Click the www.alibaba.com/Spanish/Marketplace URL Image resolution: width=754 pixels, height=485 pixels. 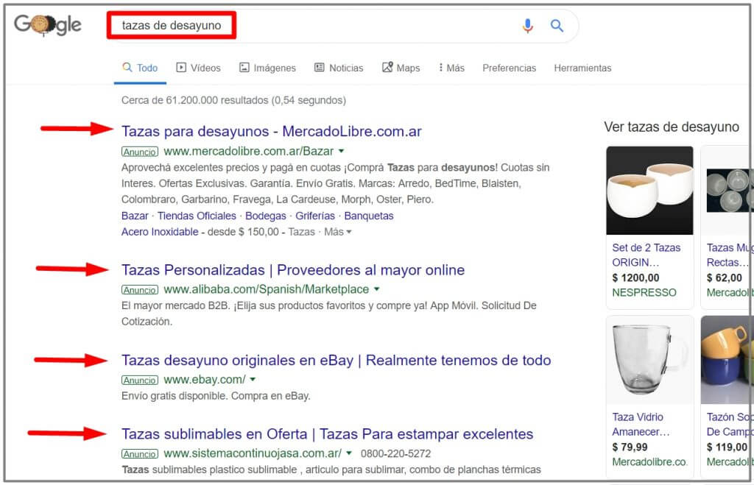(x=267, y=289)
